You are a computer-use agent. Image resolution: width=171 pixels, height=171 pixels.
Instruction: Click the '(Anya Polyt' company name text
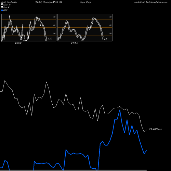[85, 2]
